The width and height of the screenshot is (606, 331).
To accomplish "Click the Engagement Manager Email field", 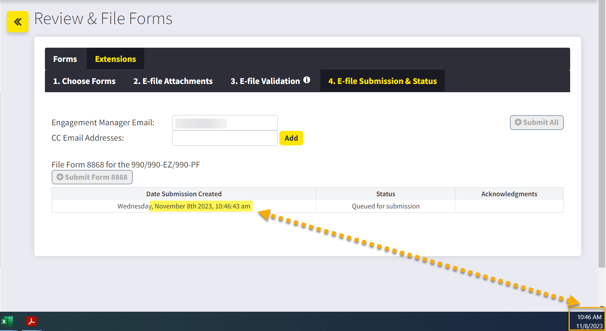I will [225, 123].
